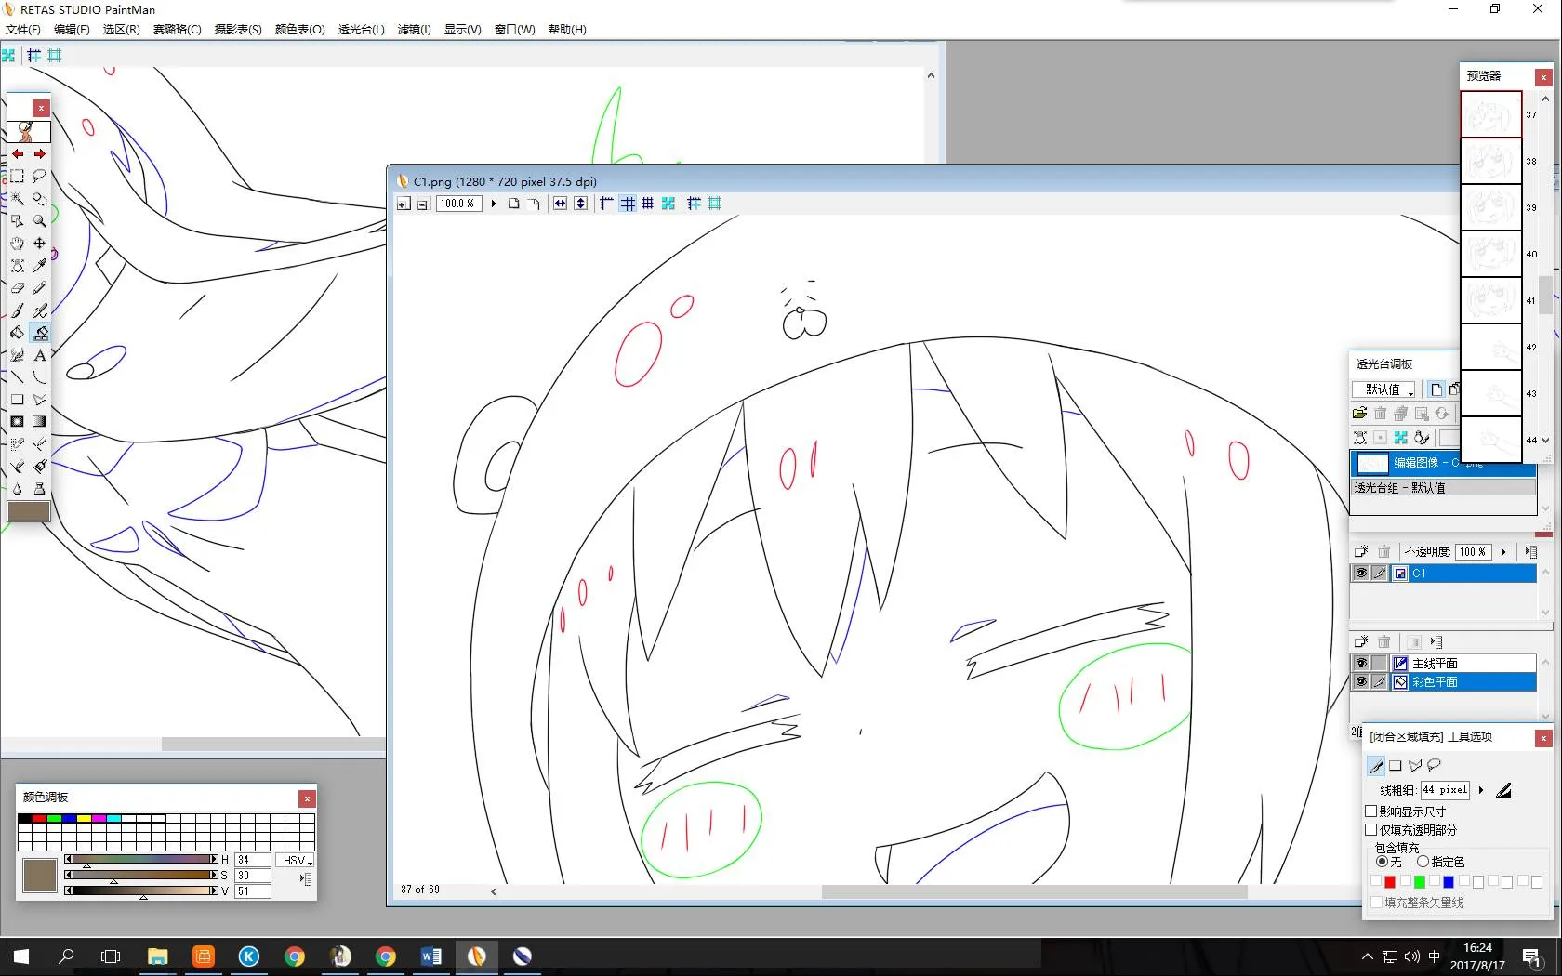Click the new page icon in light table panel
The image size is (1562, 976).
coord(1436,389)
